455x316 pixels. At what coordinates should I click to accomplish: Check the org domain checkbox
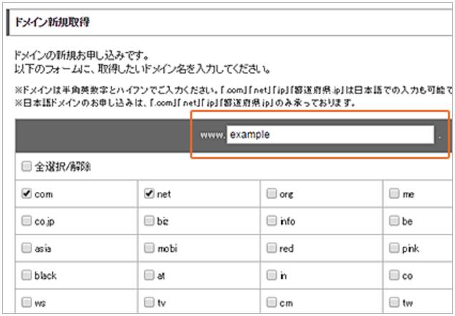(x=272, y=193)
